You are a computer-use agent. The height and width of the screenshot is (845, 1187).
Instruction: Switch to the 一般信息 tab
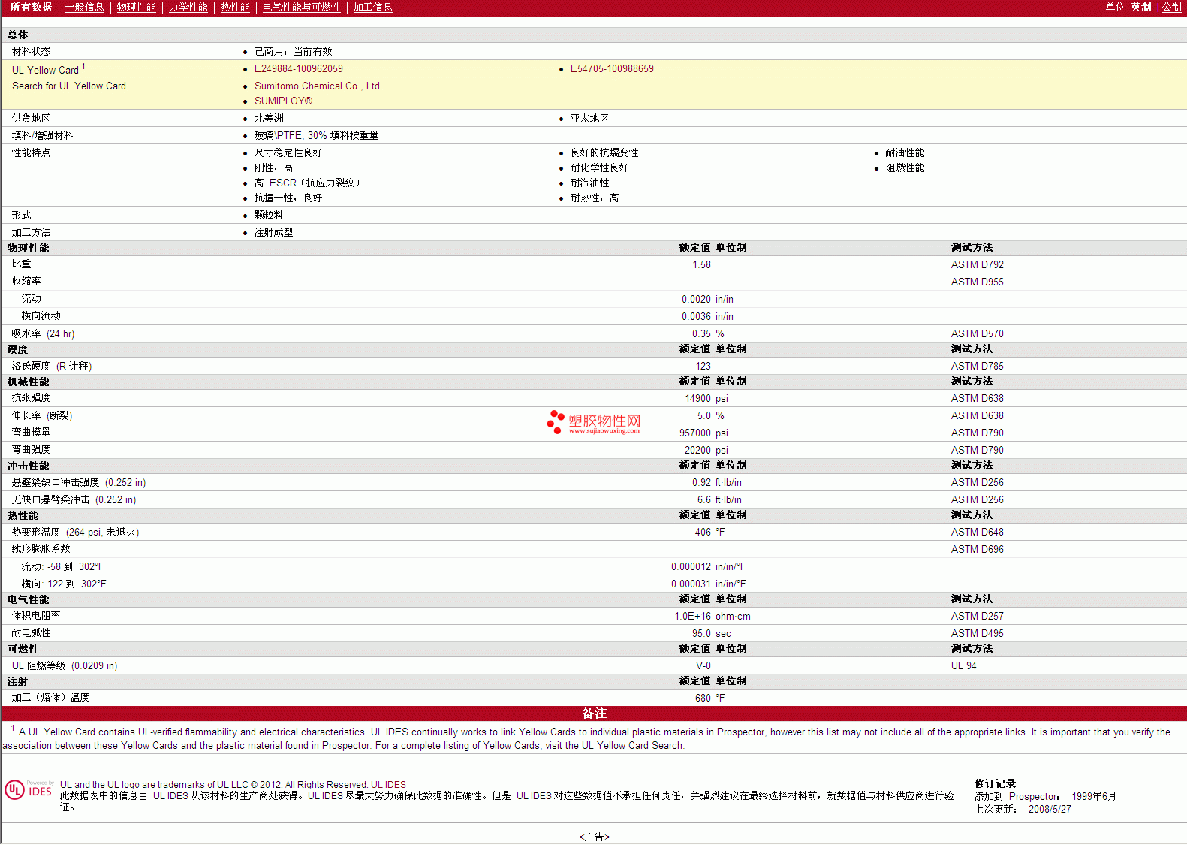tap(84, 8)
